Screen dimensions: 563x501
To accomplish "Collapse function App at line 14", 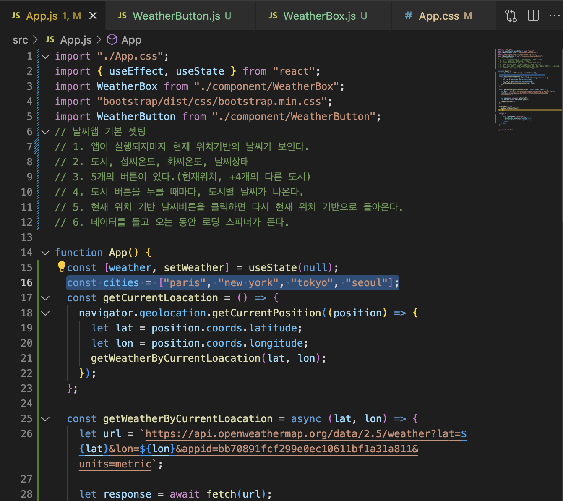I will (x=45, y=253).
